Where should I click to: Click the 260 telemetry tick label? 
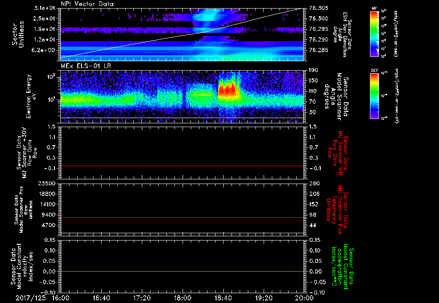click(314, 184)
